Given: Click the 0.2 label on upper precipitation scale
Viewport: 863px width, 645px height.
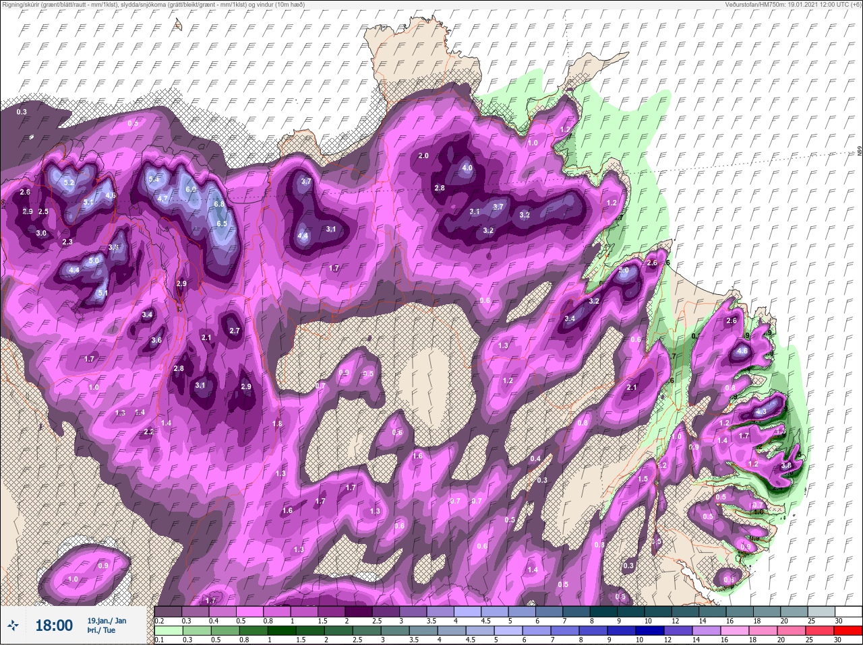Looking at the screenshot, I should pos(159,621).
